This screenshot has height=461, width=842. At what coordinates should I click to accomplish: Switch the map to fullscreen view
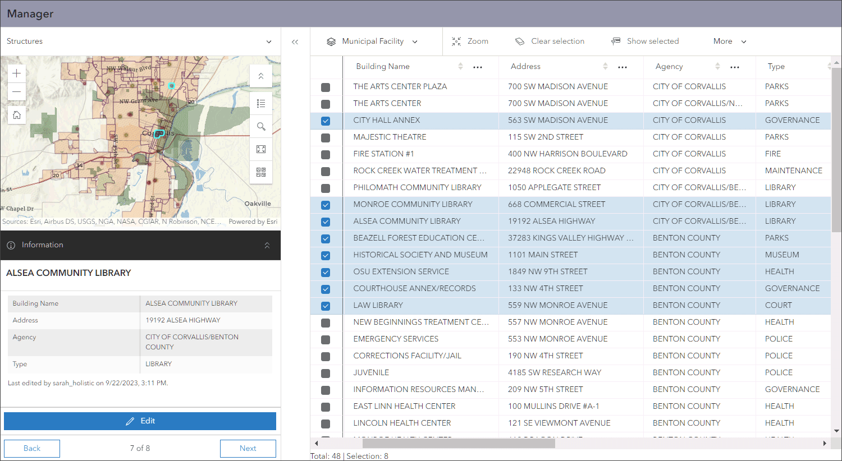click(x=261, y=149)
